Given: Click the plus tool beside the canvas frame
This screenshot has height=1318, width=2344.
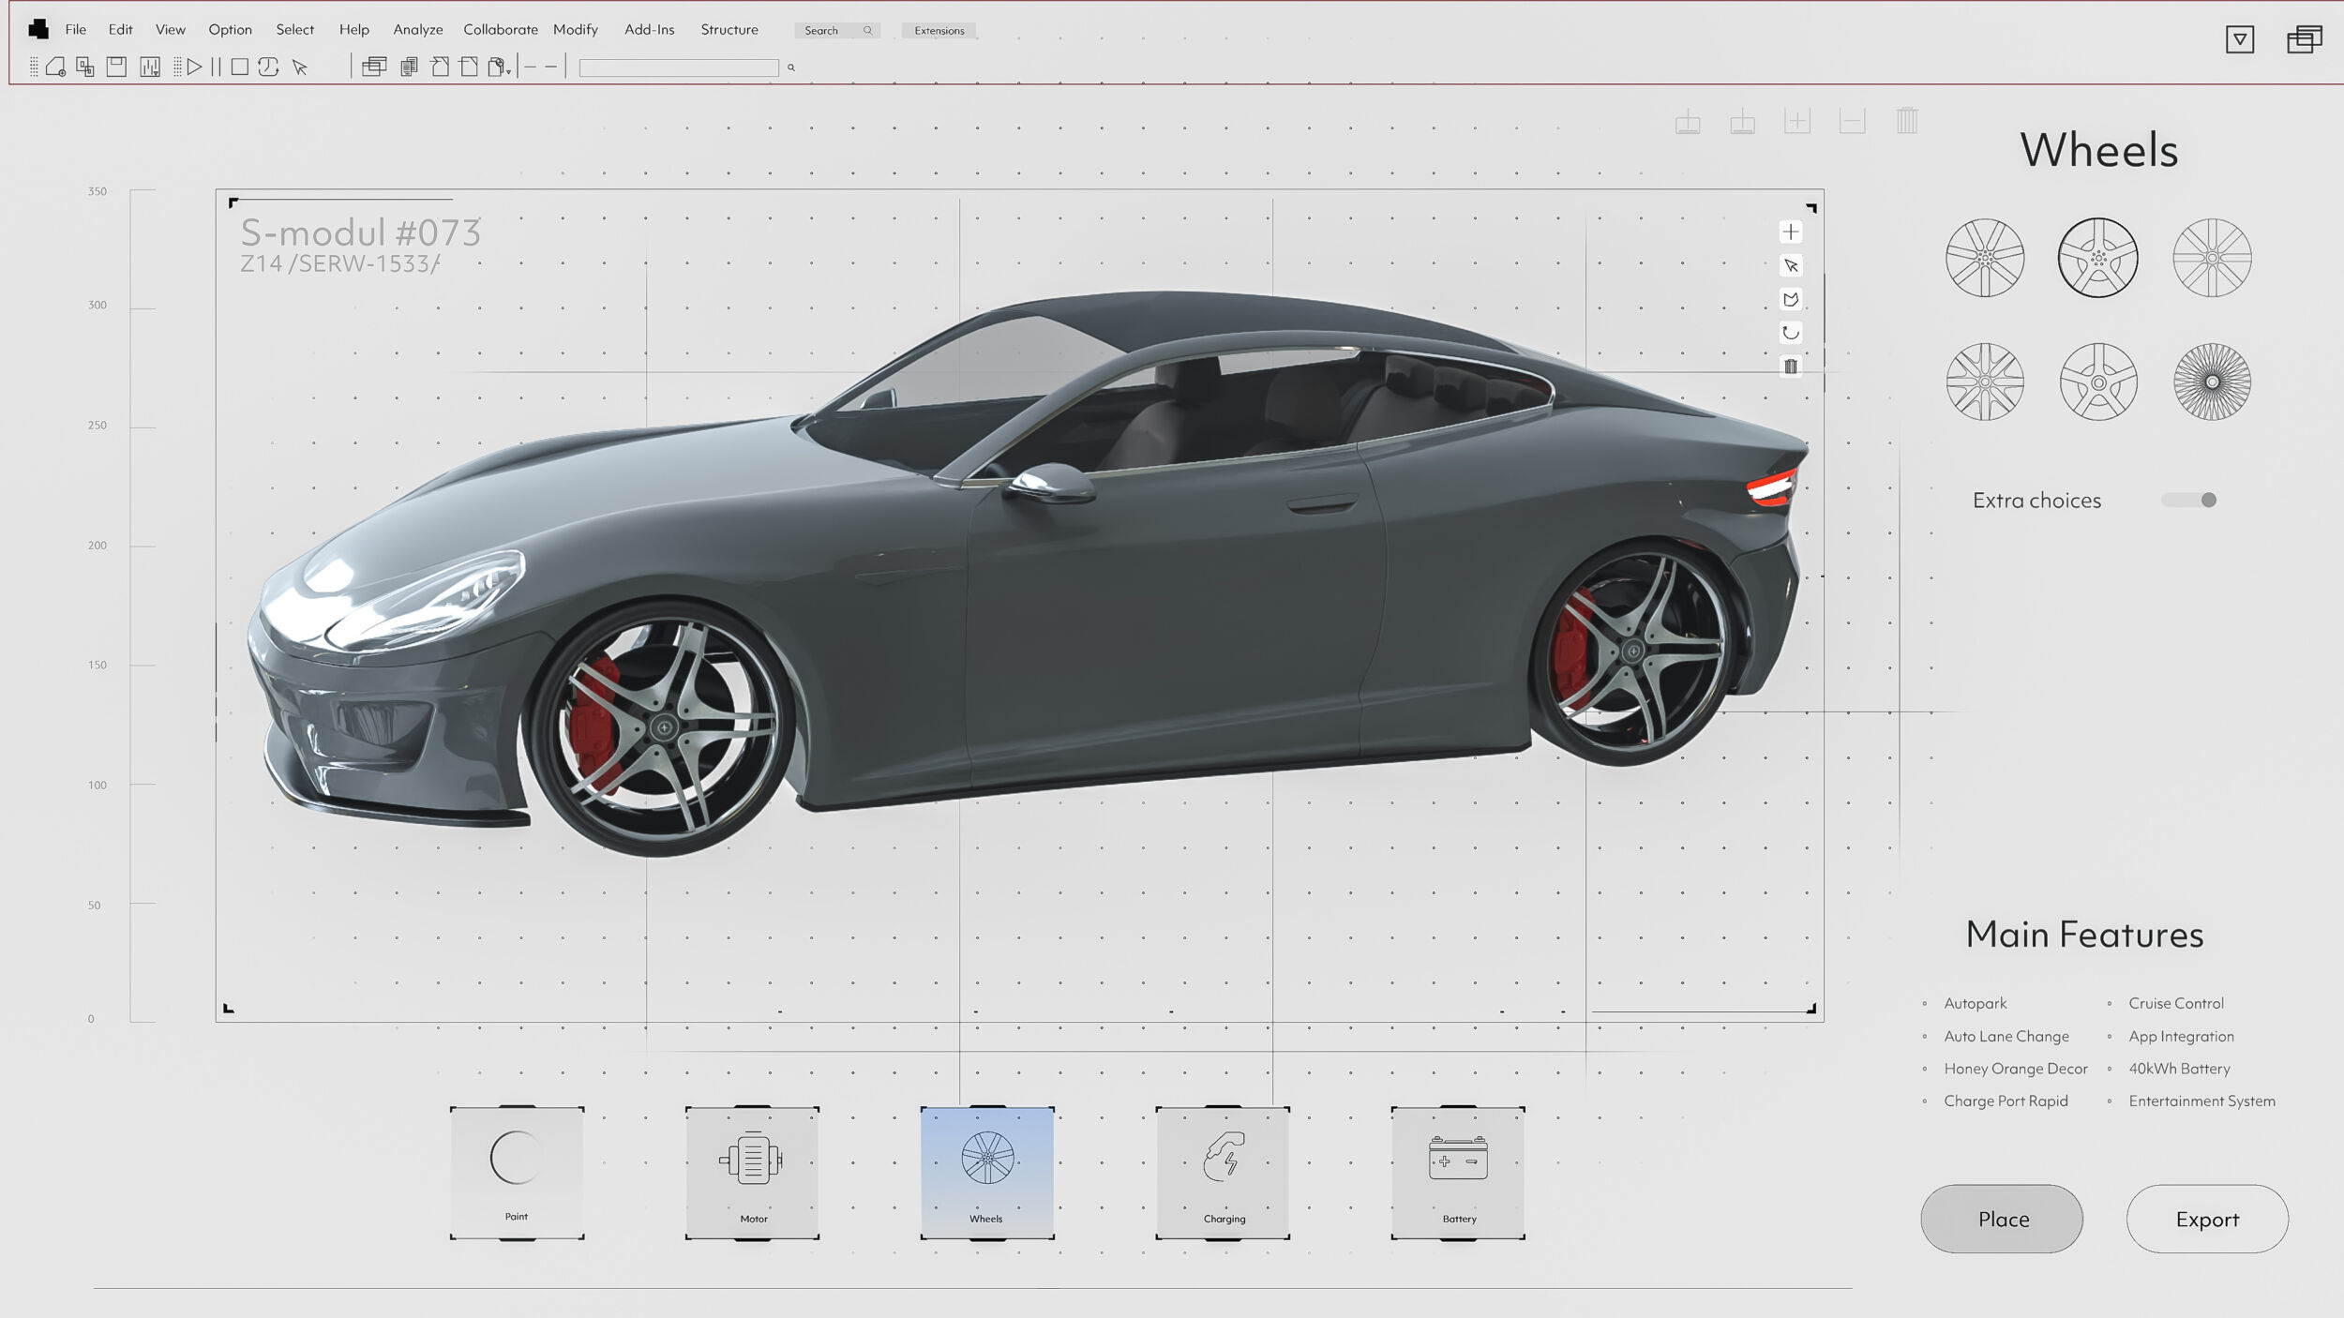Looking at the screenshot, I should pyautogui.click(x=1792, y=232).
